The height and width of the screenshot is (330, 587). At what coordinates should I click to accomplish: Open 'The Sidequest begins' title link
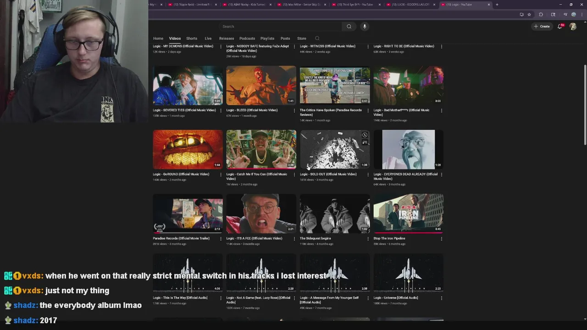click(315, 238)
